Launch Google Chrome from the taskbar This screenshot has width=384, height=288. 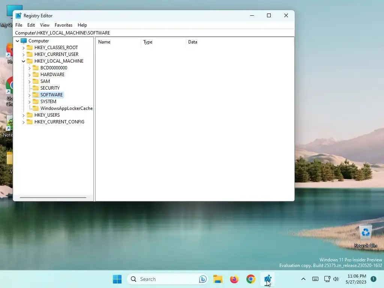(x=251, y=279)
